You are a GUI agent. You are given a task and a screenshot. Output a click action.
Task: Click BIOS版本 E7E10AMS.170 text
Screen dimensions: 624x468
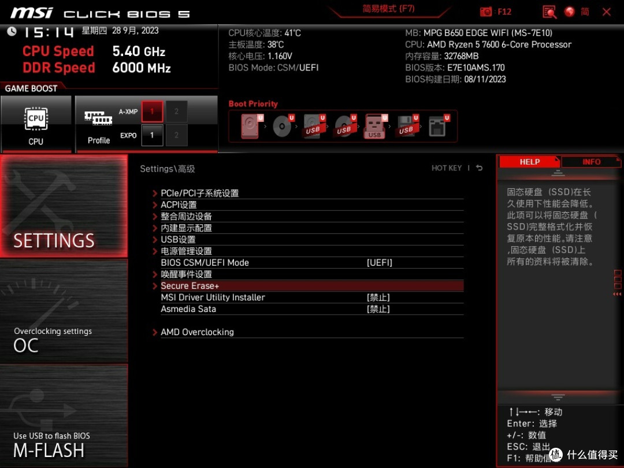tap(455, 68)
